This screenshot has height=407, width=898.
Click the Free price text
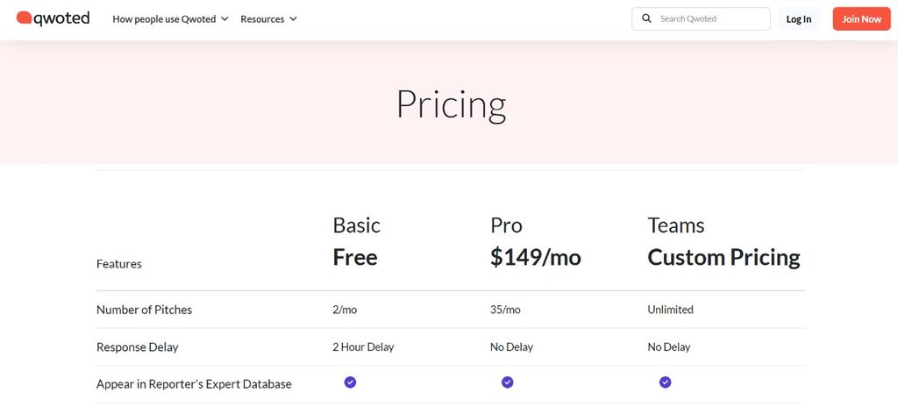click(355, 257)
